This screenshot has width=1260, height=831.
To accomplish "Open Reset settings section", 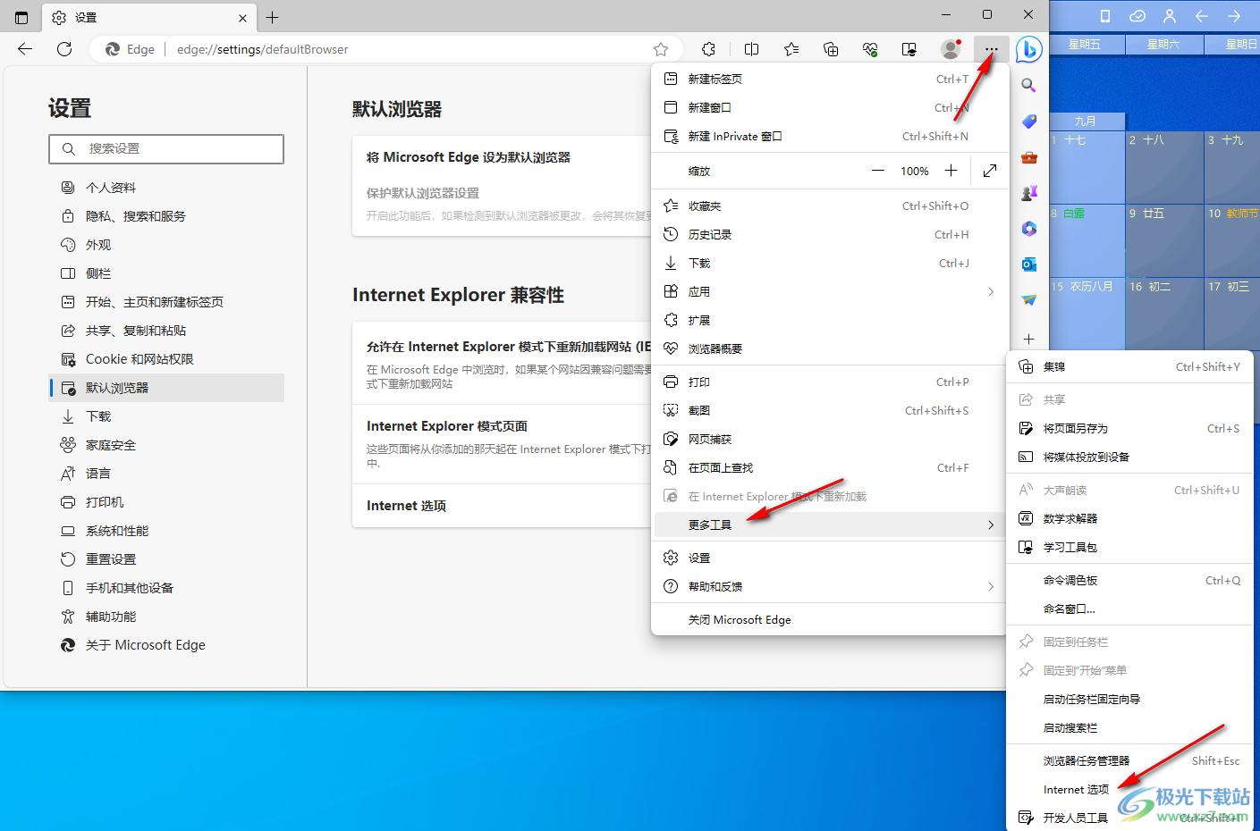I will (x=166, y=559).
